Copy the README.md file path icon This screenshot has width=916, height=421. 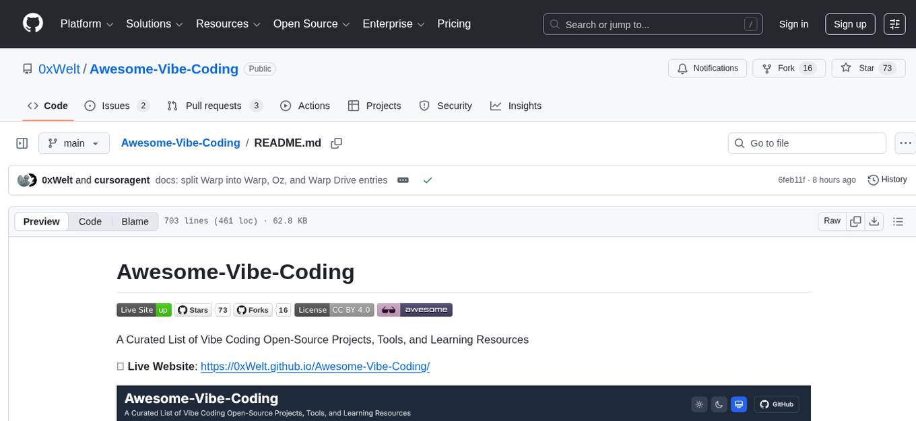coord(336,143)
